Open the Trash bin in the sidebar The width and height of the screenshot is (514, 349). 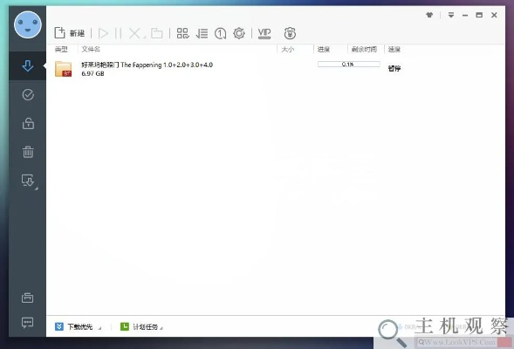tap(28, 152)
